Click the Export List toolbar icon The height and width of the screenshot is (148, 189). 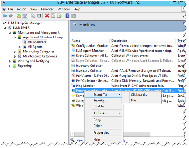click(x=60, y=16)
